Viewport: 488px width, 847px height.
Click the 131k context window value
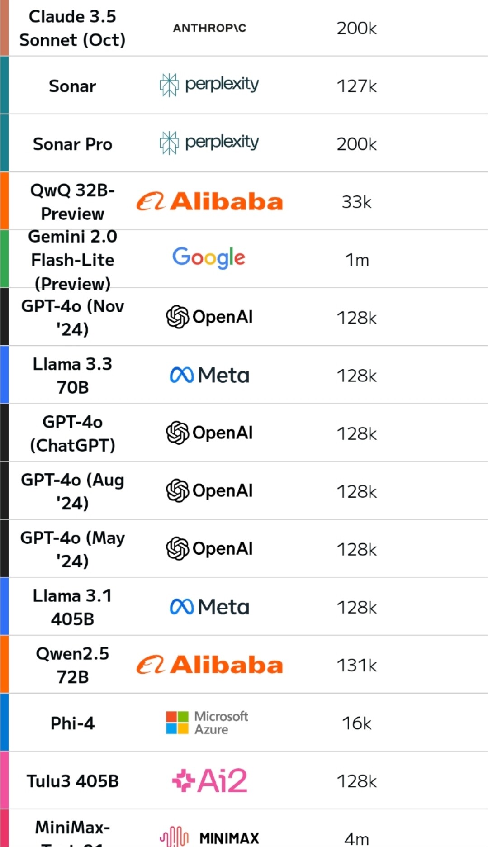pos(356,665)
